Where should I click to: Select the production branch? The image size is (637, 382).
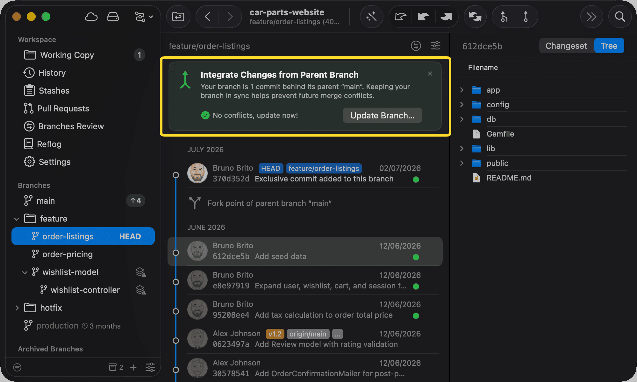point(83,326)
